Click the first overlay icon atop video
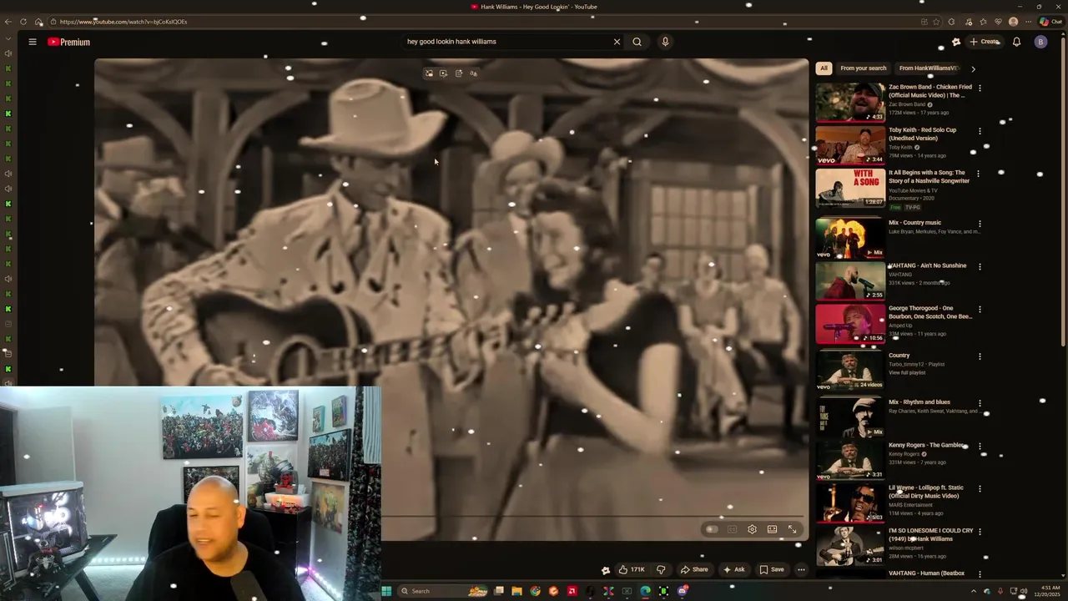This screenshot has width=1068, height=601. (429, 73)
